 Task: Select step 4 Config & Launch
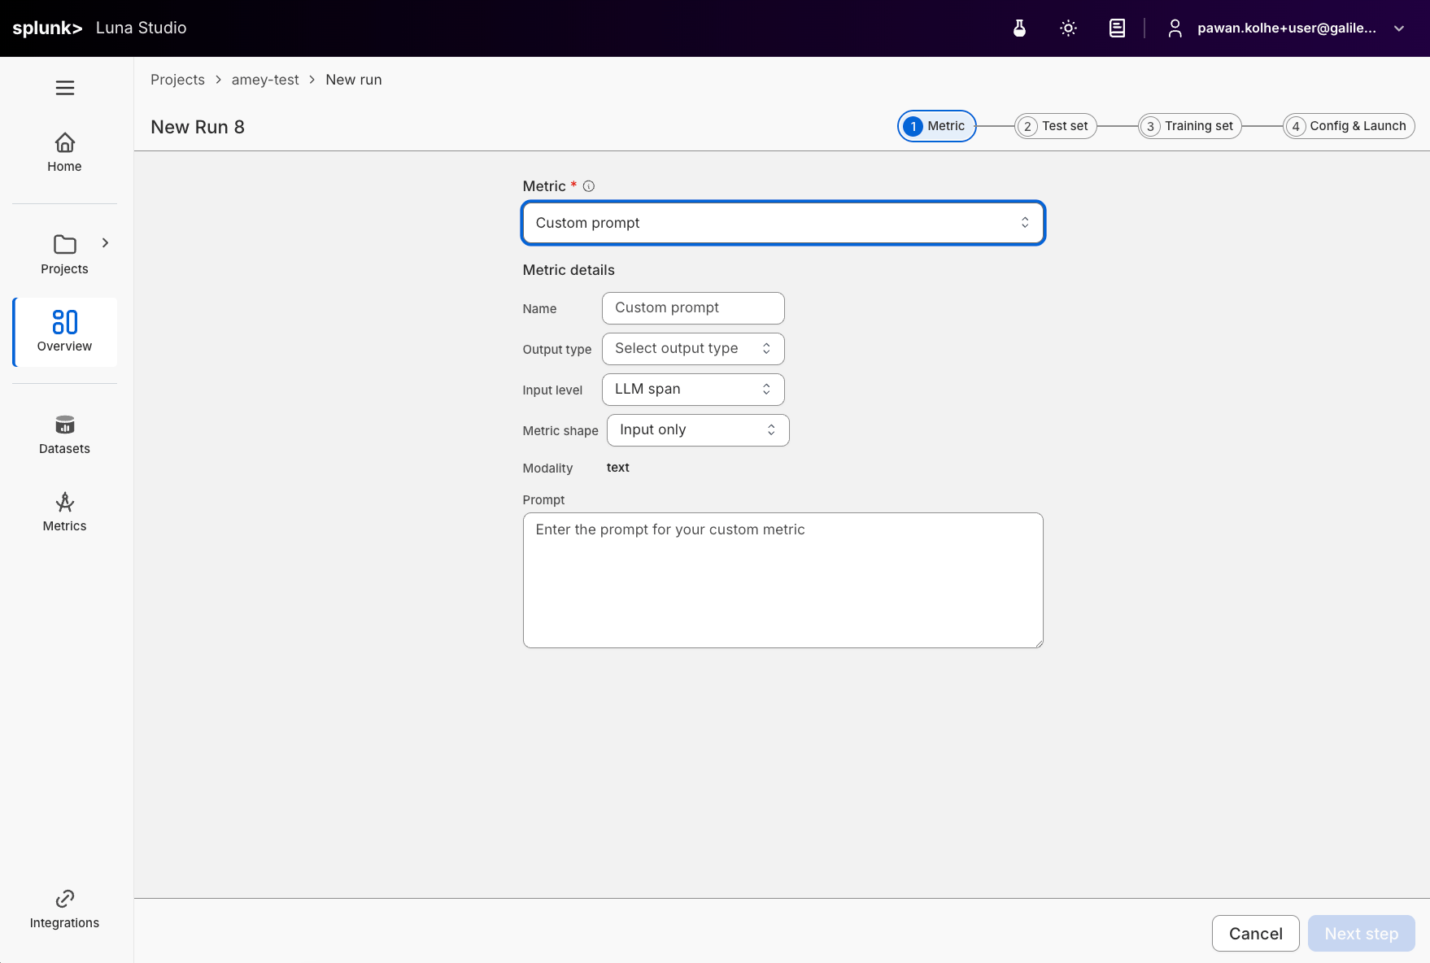click(1349, 126)
